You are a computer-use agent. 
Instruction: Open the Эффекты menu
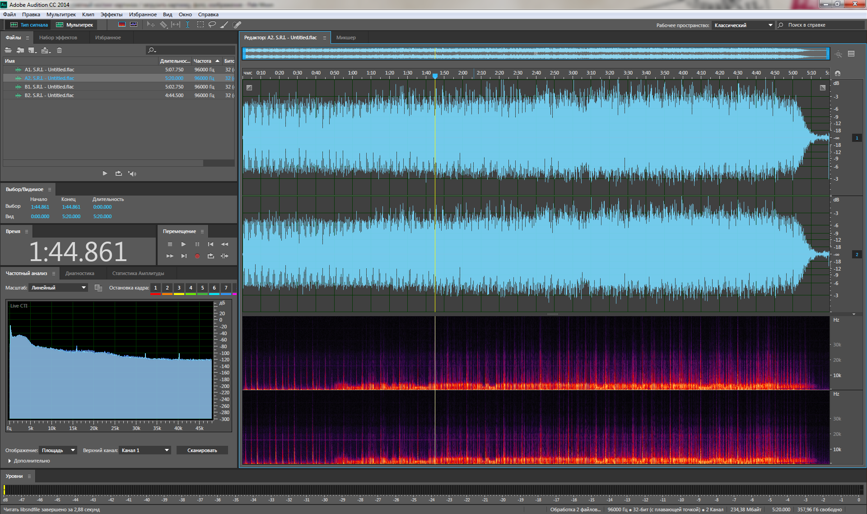coord(111,14)
